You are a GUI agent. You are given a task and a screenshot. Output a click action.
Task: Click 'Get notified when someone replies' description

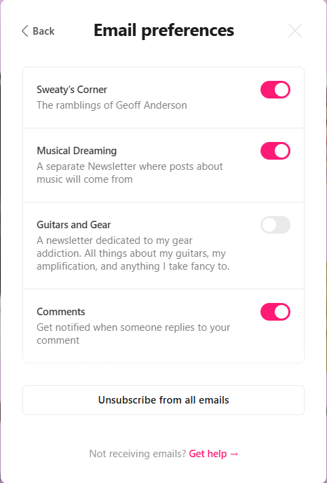133,334
